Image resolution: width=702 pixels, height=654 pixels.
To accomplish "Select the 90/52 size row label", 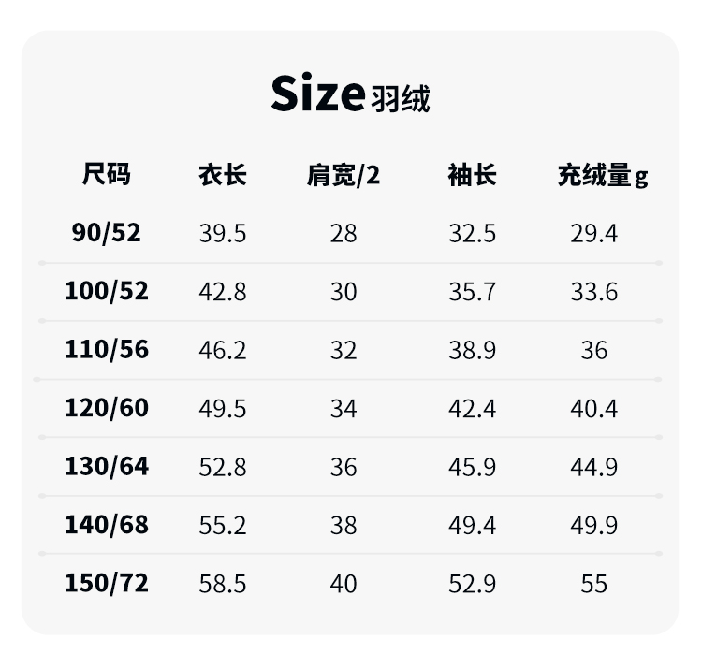I will click(106, 232).
